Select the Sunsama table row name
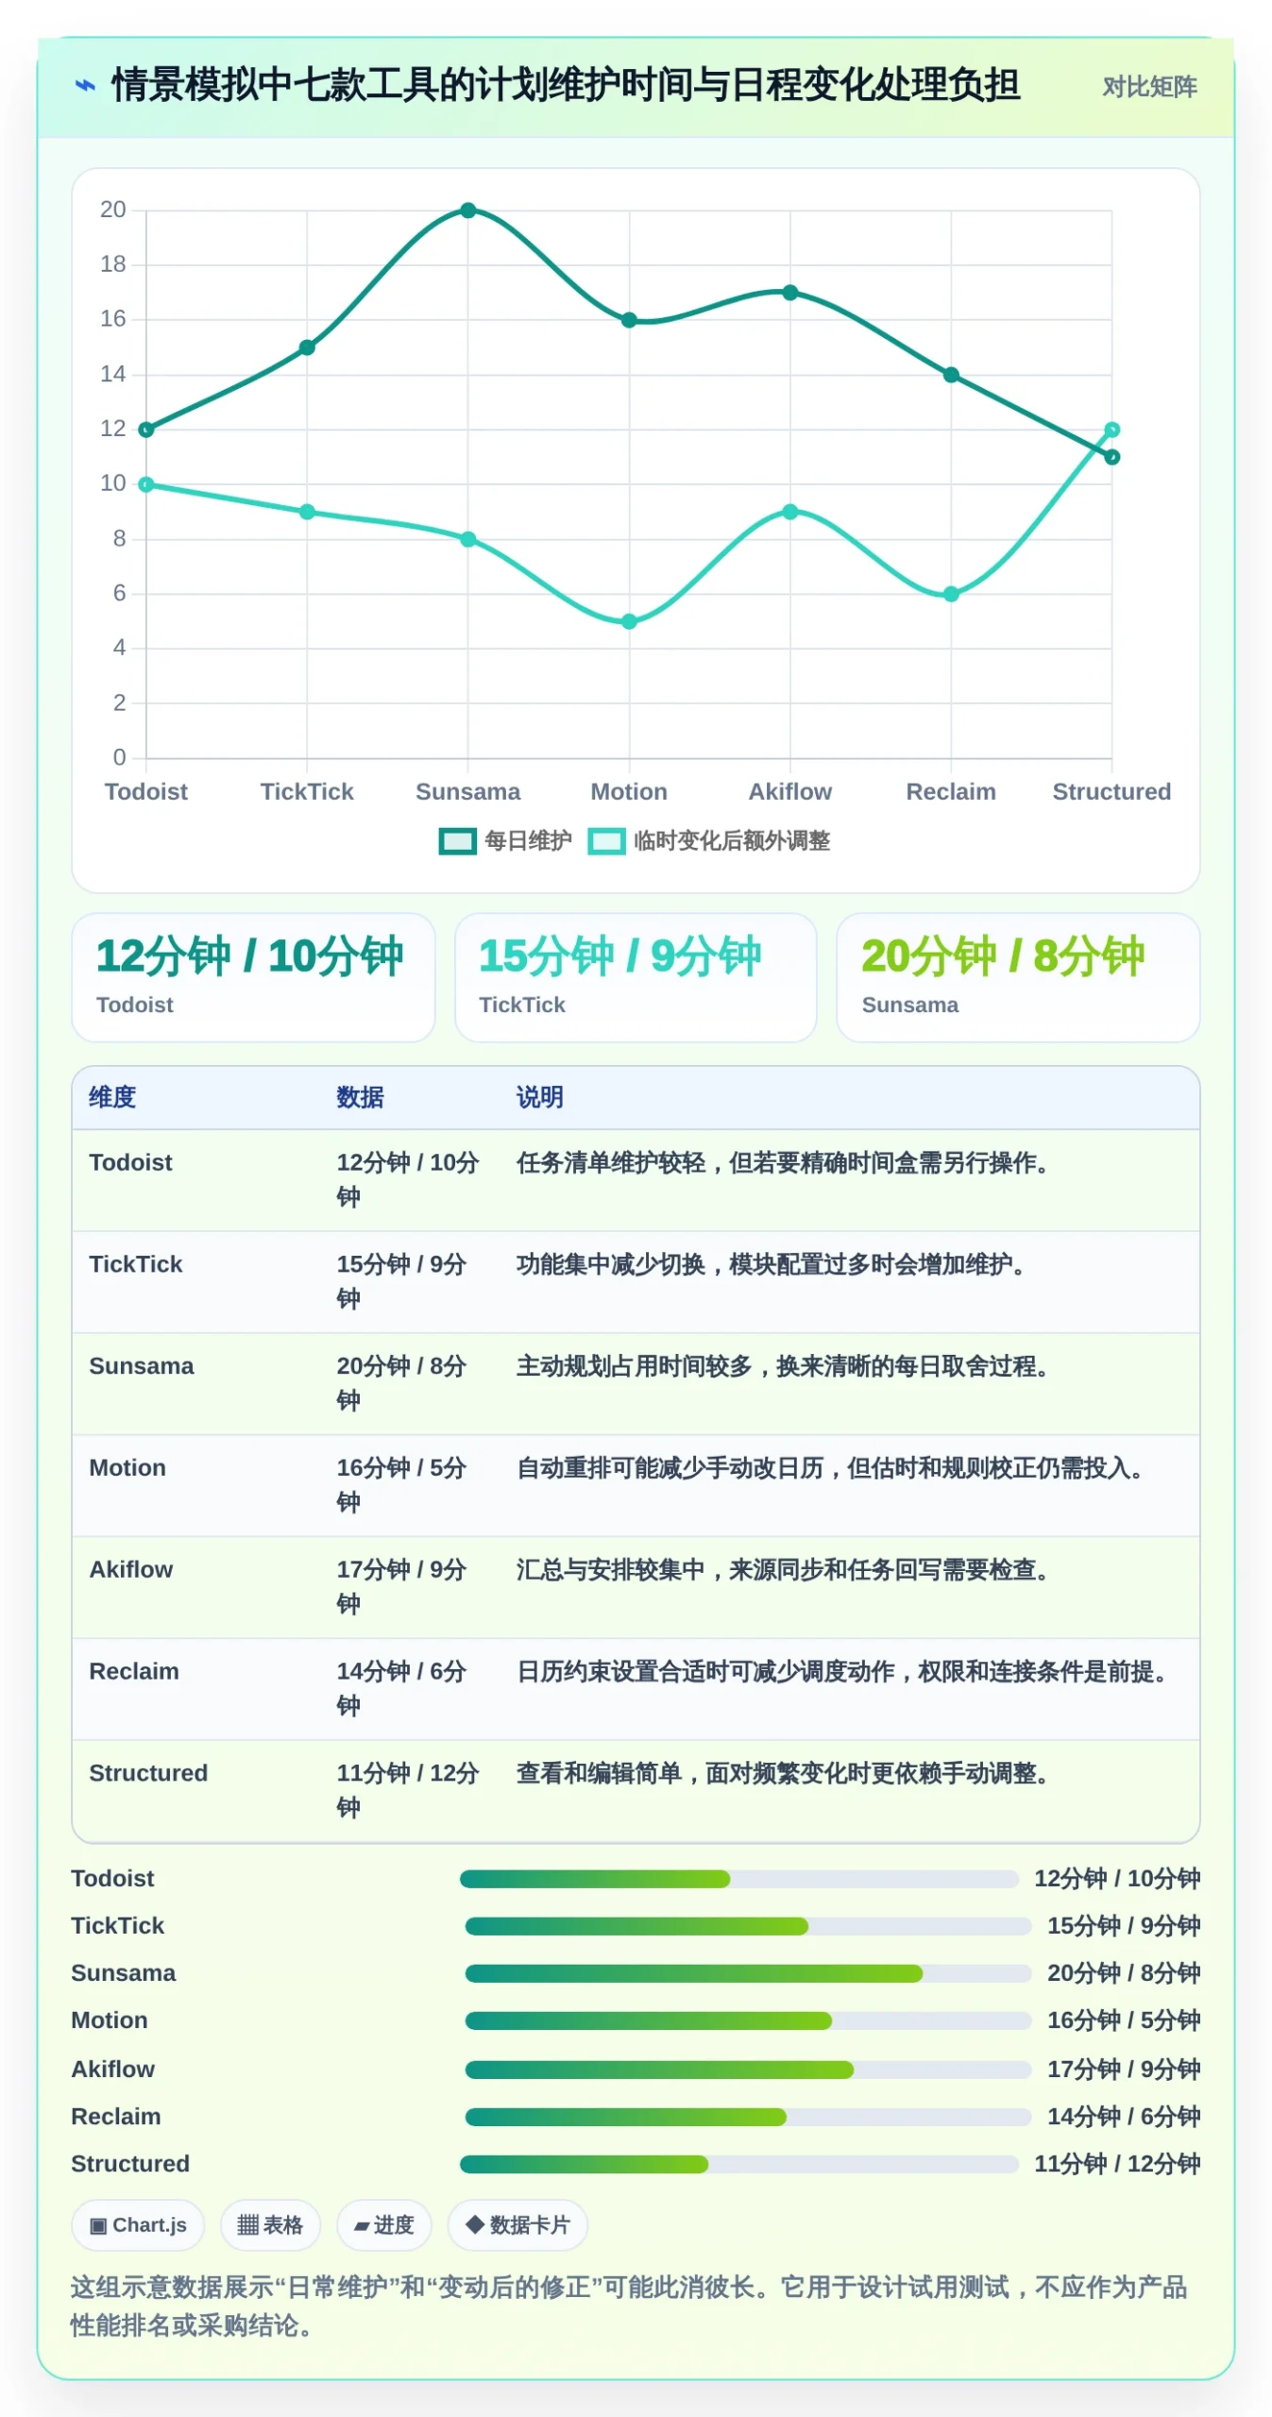The width and height of the screenshot is (1272, 2417). coord(141,1366)
